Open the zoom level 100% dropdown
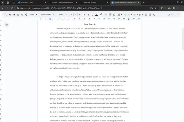The width and height of the screenshot is (184, 122). coord(33,15)
